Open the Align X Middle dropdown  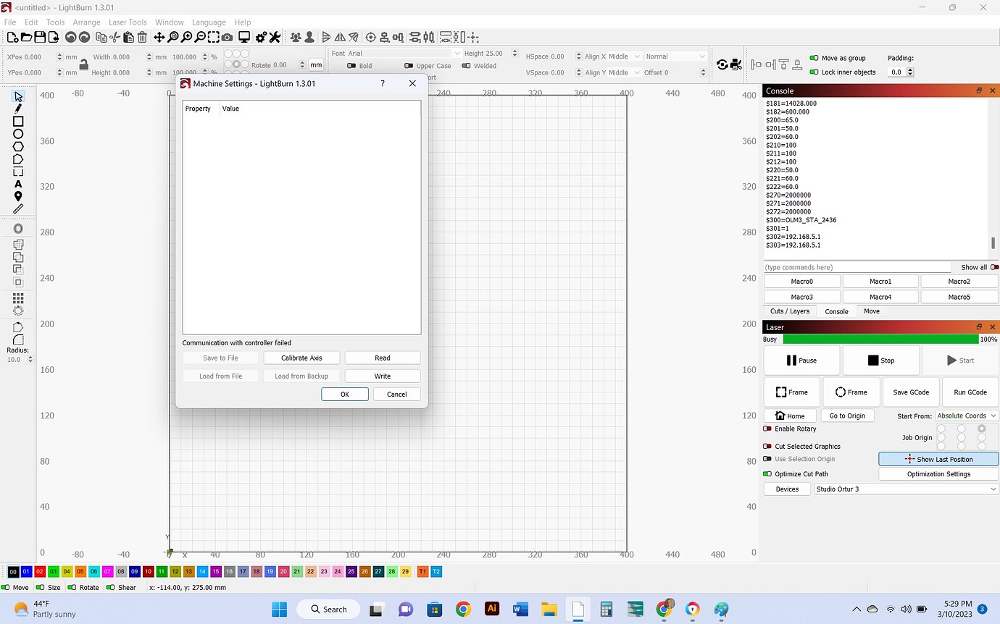(x=624, y=56)
